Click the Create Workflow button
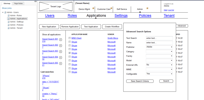The image size is (204, 100). (112, 27)
